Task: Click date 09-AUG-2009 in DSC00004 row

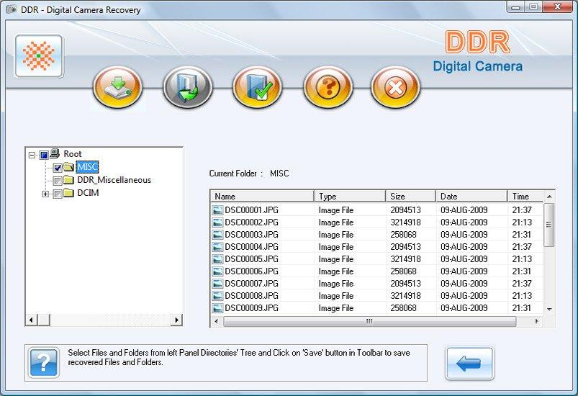Action: point(464,247)
